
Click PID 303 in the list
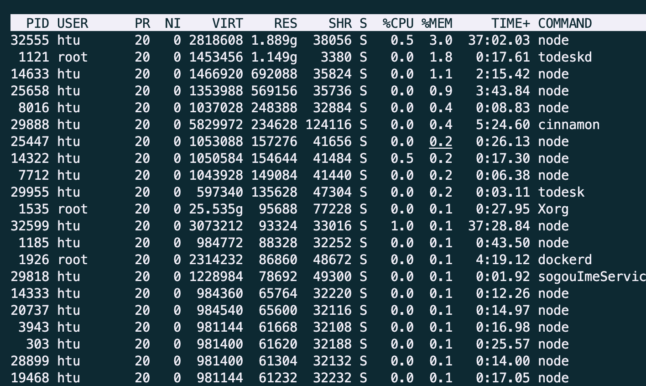(x=38, y=344)
